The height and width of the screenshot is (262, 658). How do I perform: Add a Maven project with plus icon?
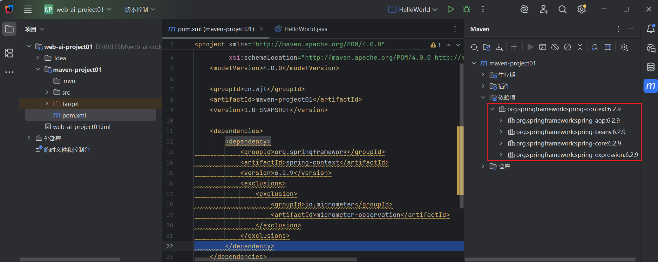(514, 47)
